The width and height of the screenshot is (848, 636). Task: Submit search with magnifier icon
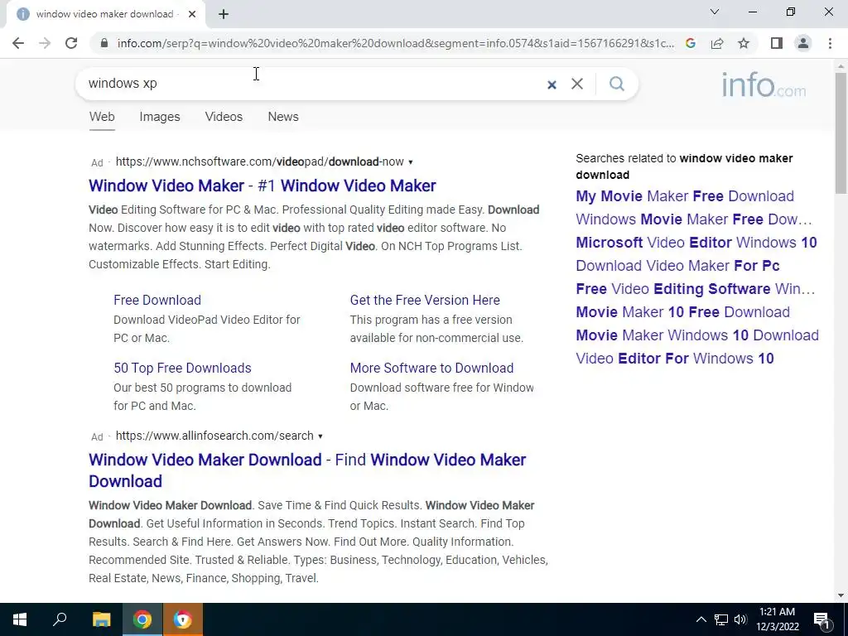tap(616, 84)
